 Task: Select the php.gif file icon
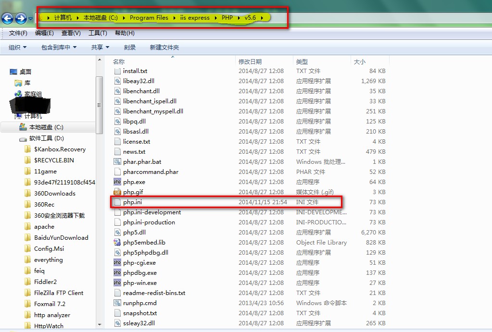(117, 192)
